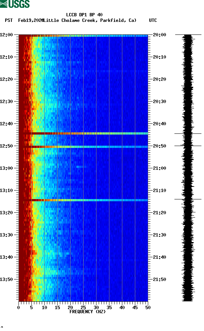204x331 pixels.
Task: Click the 12:10 PST time label
Action: click(6, 57)
